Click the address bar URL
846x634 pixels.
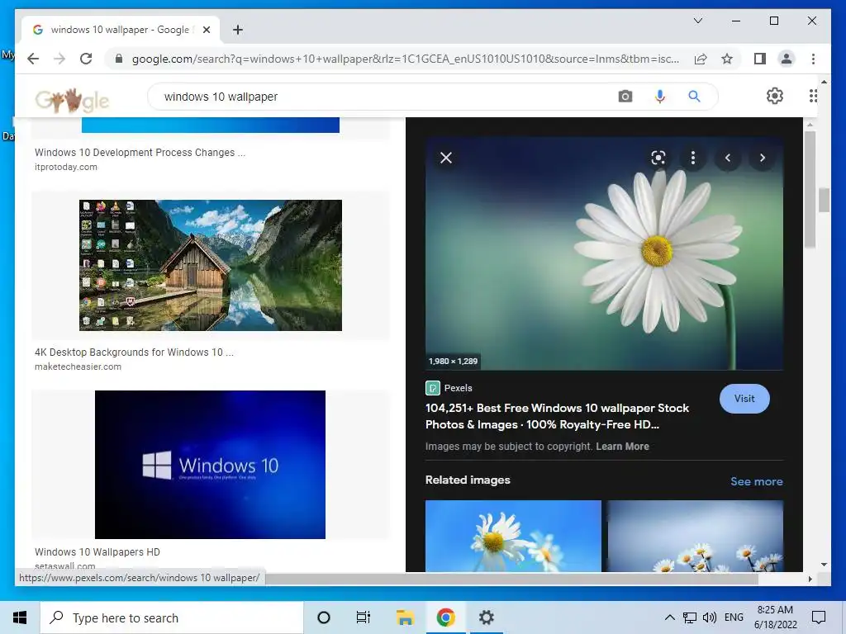[x=405, y=59]
